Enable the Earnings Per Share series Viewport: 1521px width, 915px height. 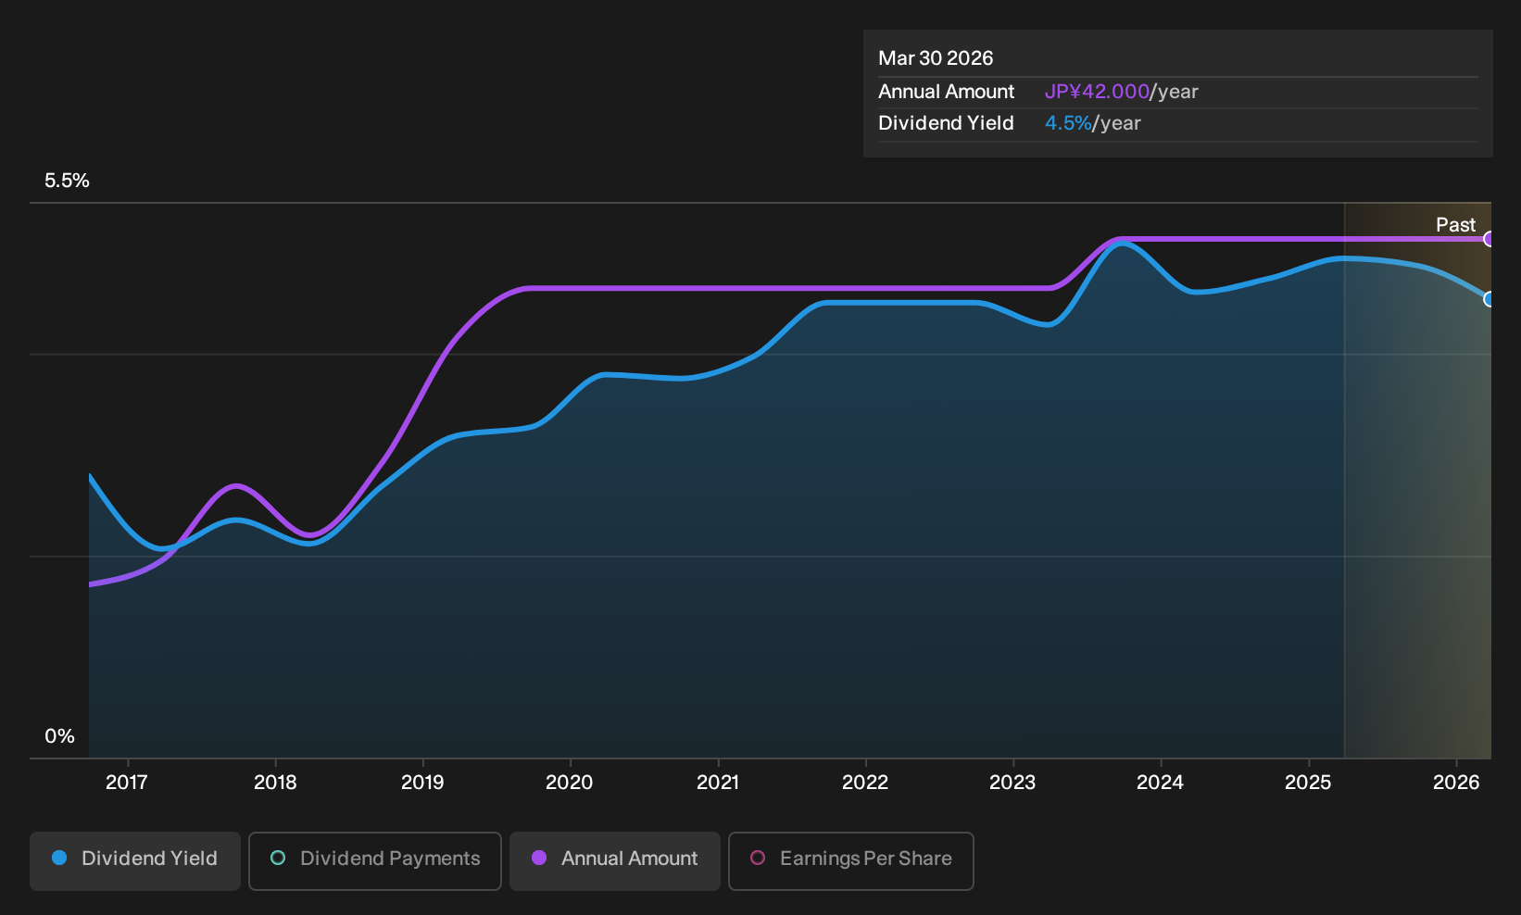click(x=851, y=861)
